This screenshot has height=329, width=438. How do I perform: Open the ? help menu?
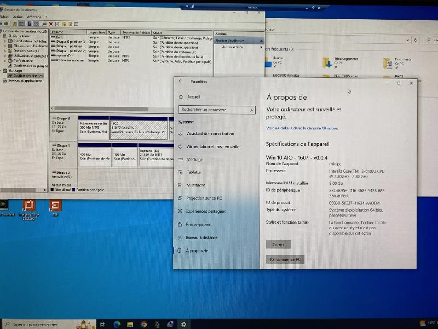[x=47, y=17]
